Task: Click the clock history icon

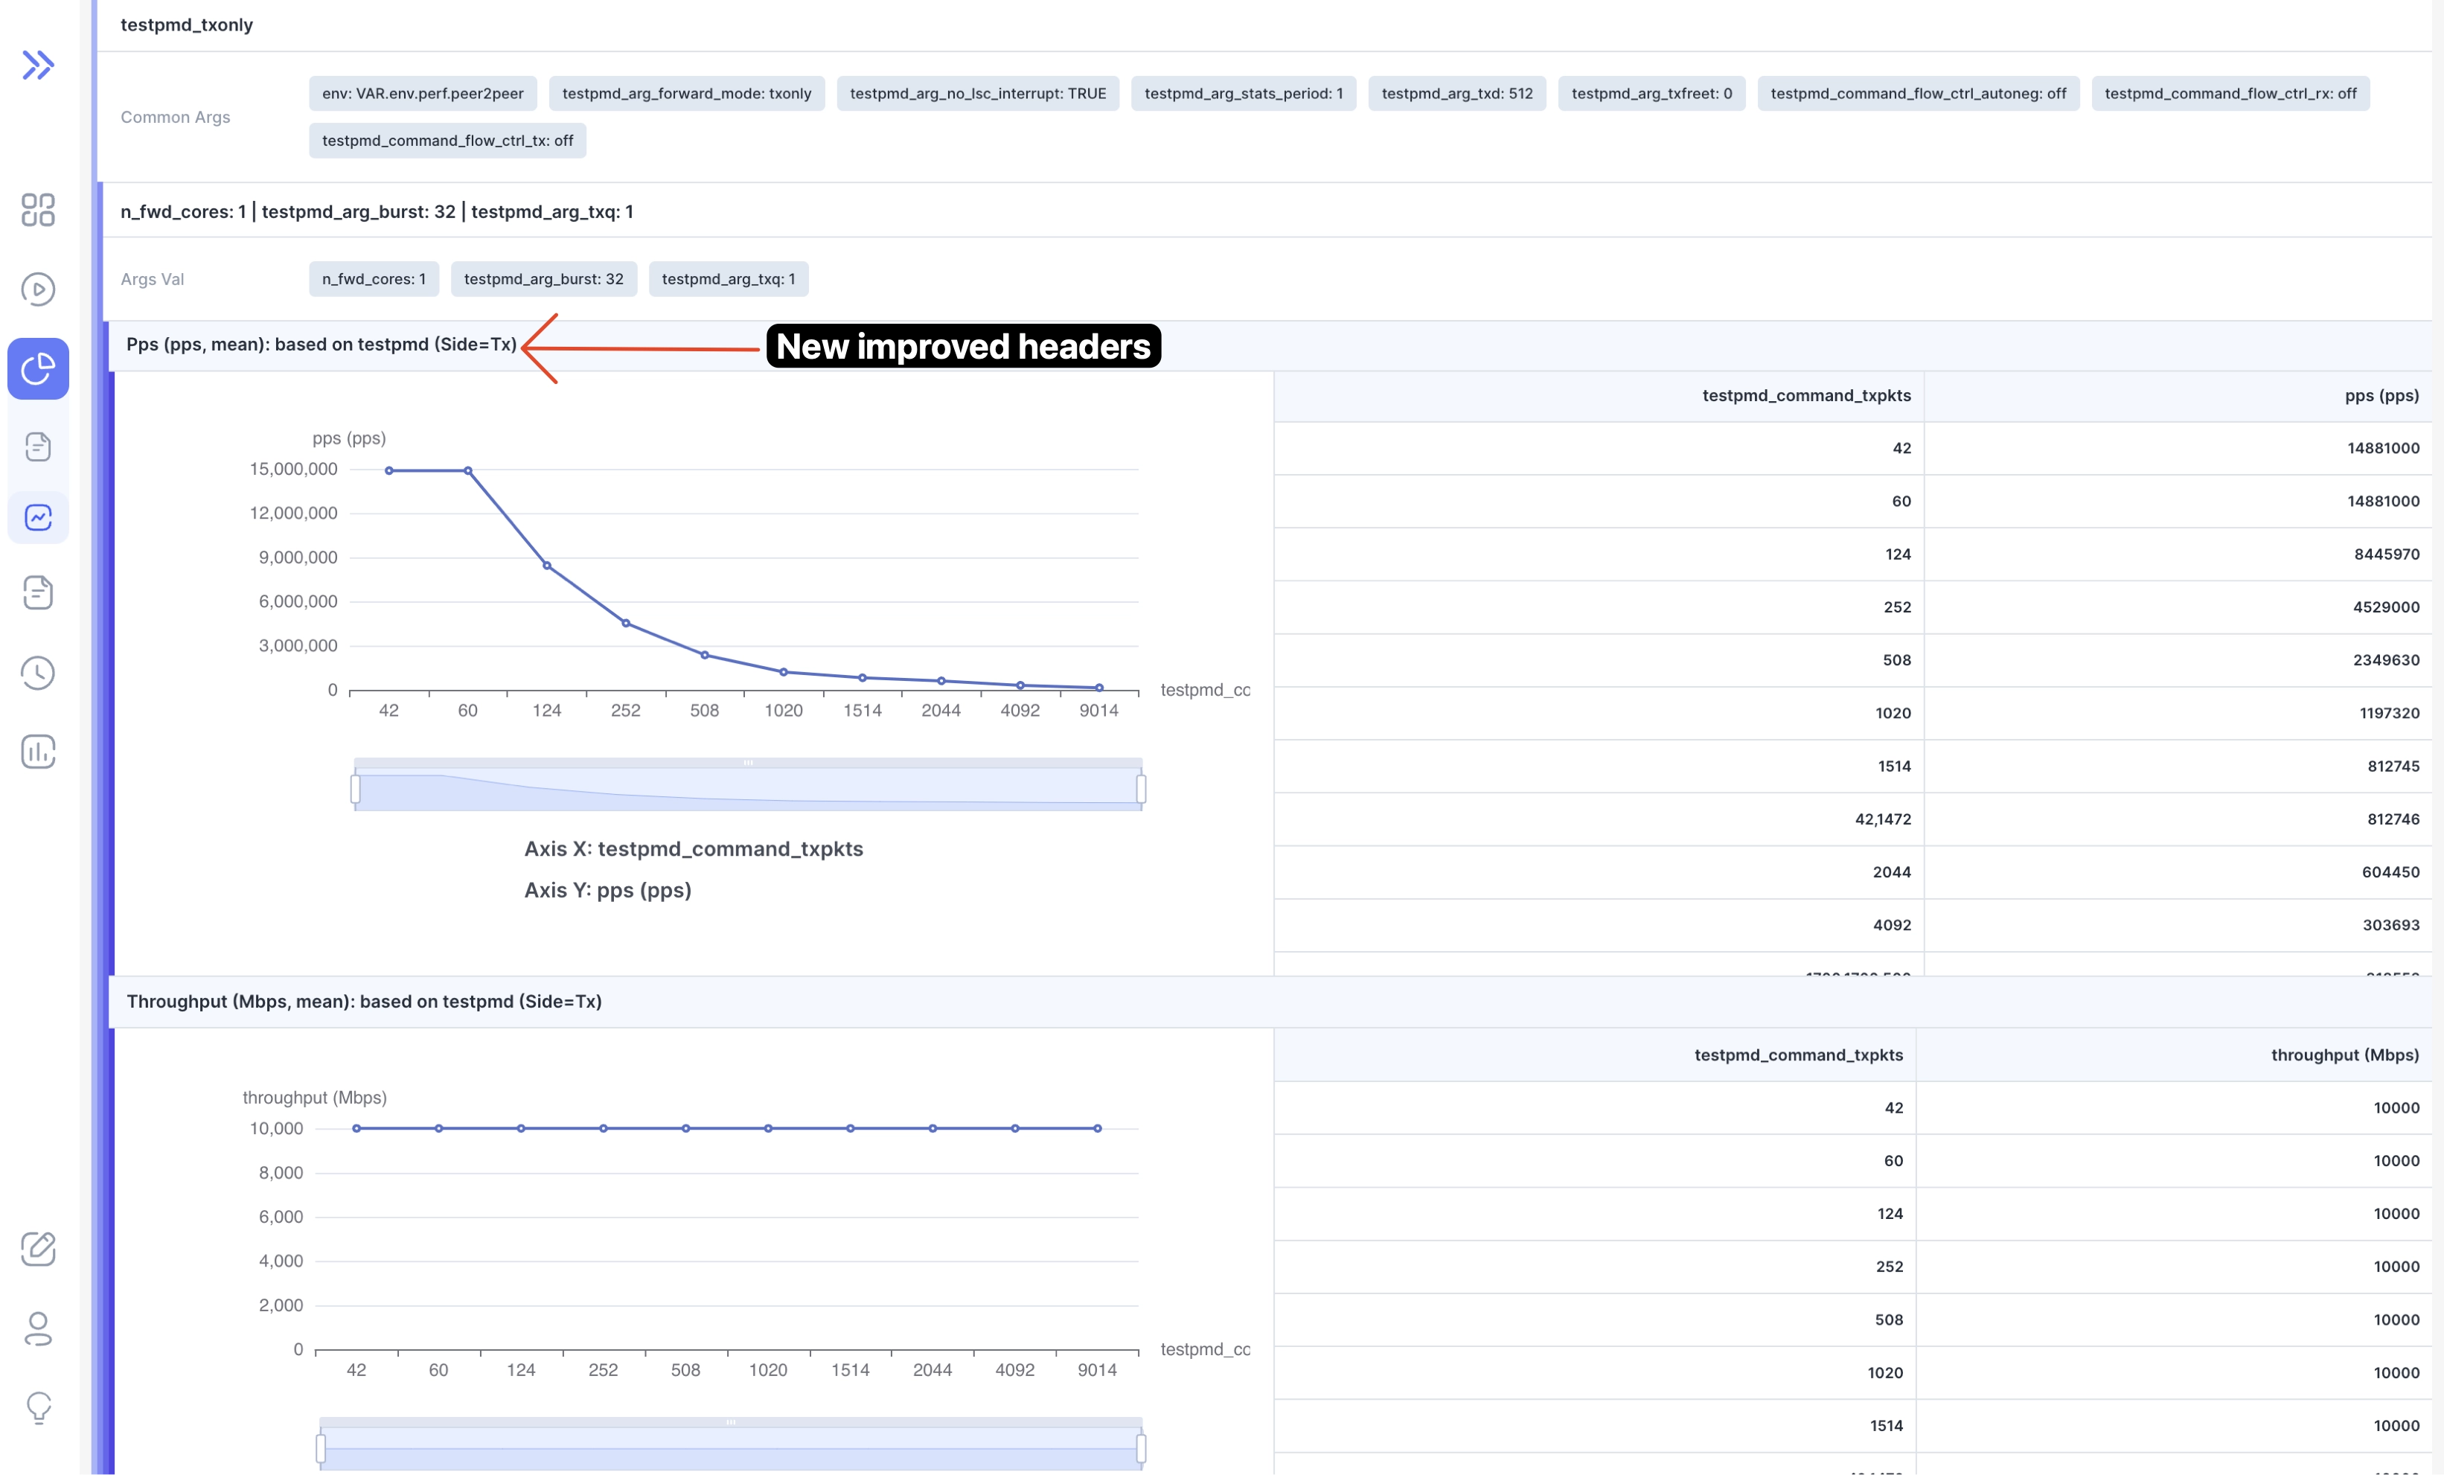Action: click(x=38, y=673)
